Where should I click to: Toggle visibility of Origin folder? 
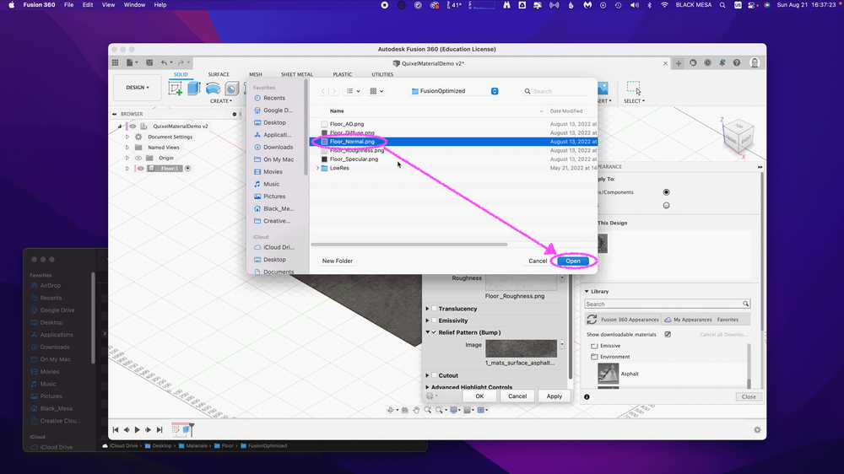[138, 159]
